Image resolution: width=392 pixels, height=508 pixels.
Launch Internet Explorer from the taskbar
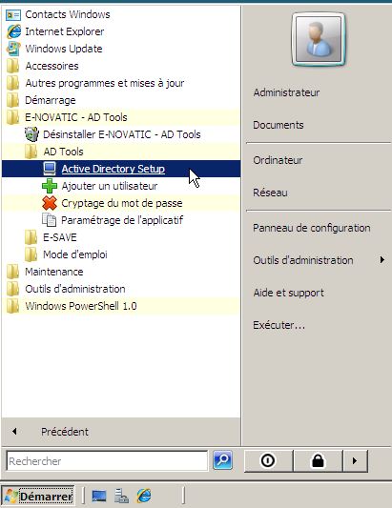point(144,496)
